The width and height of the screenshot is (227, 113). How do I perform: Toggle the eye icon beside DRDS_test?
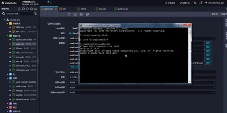pos(10,27)
